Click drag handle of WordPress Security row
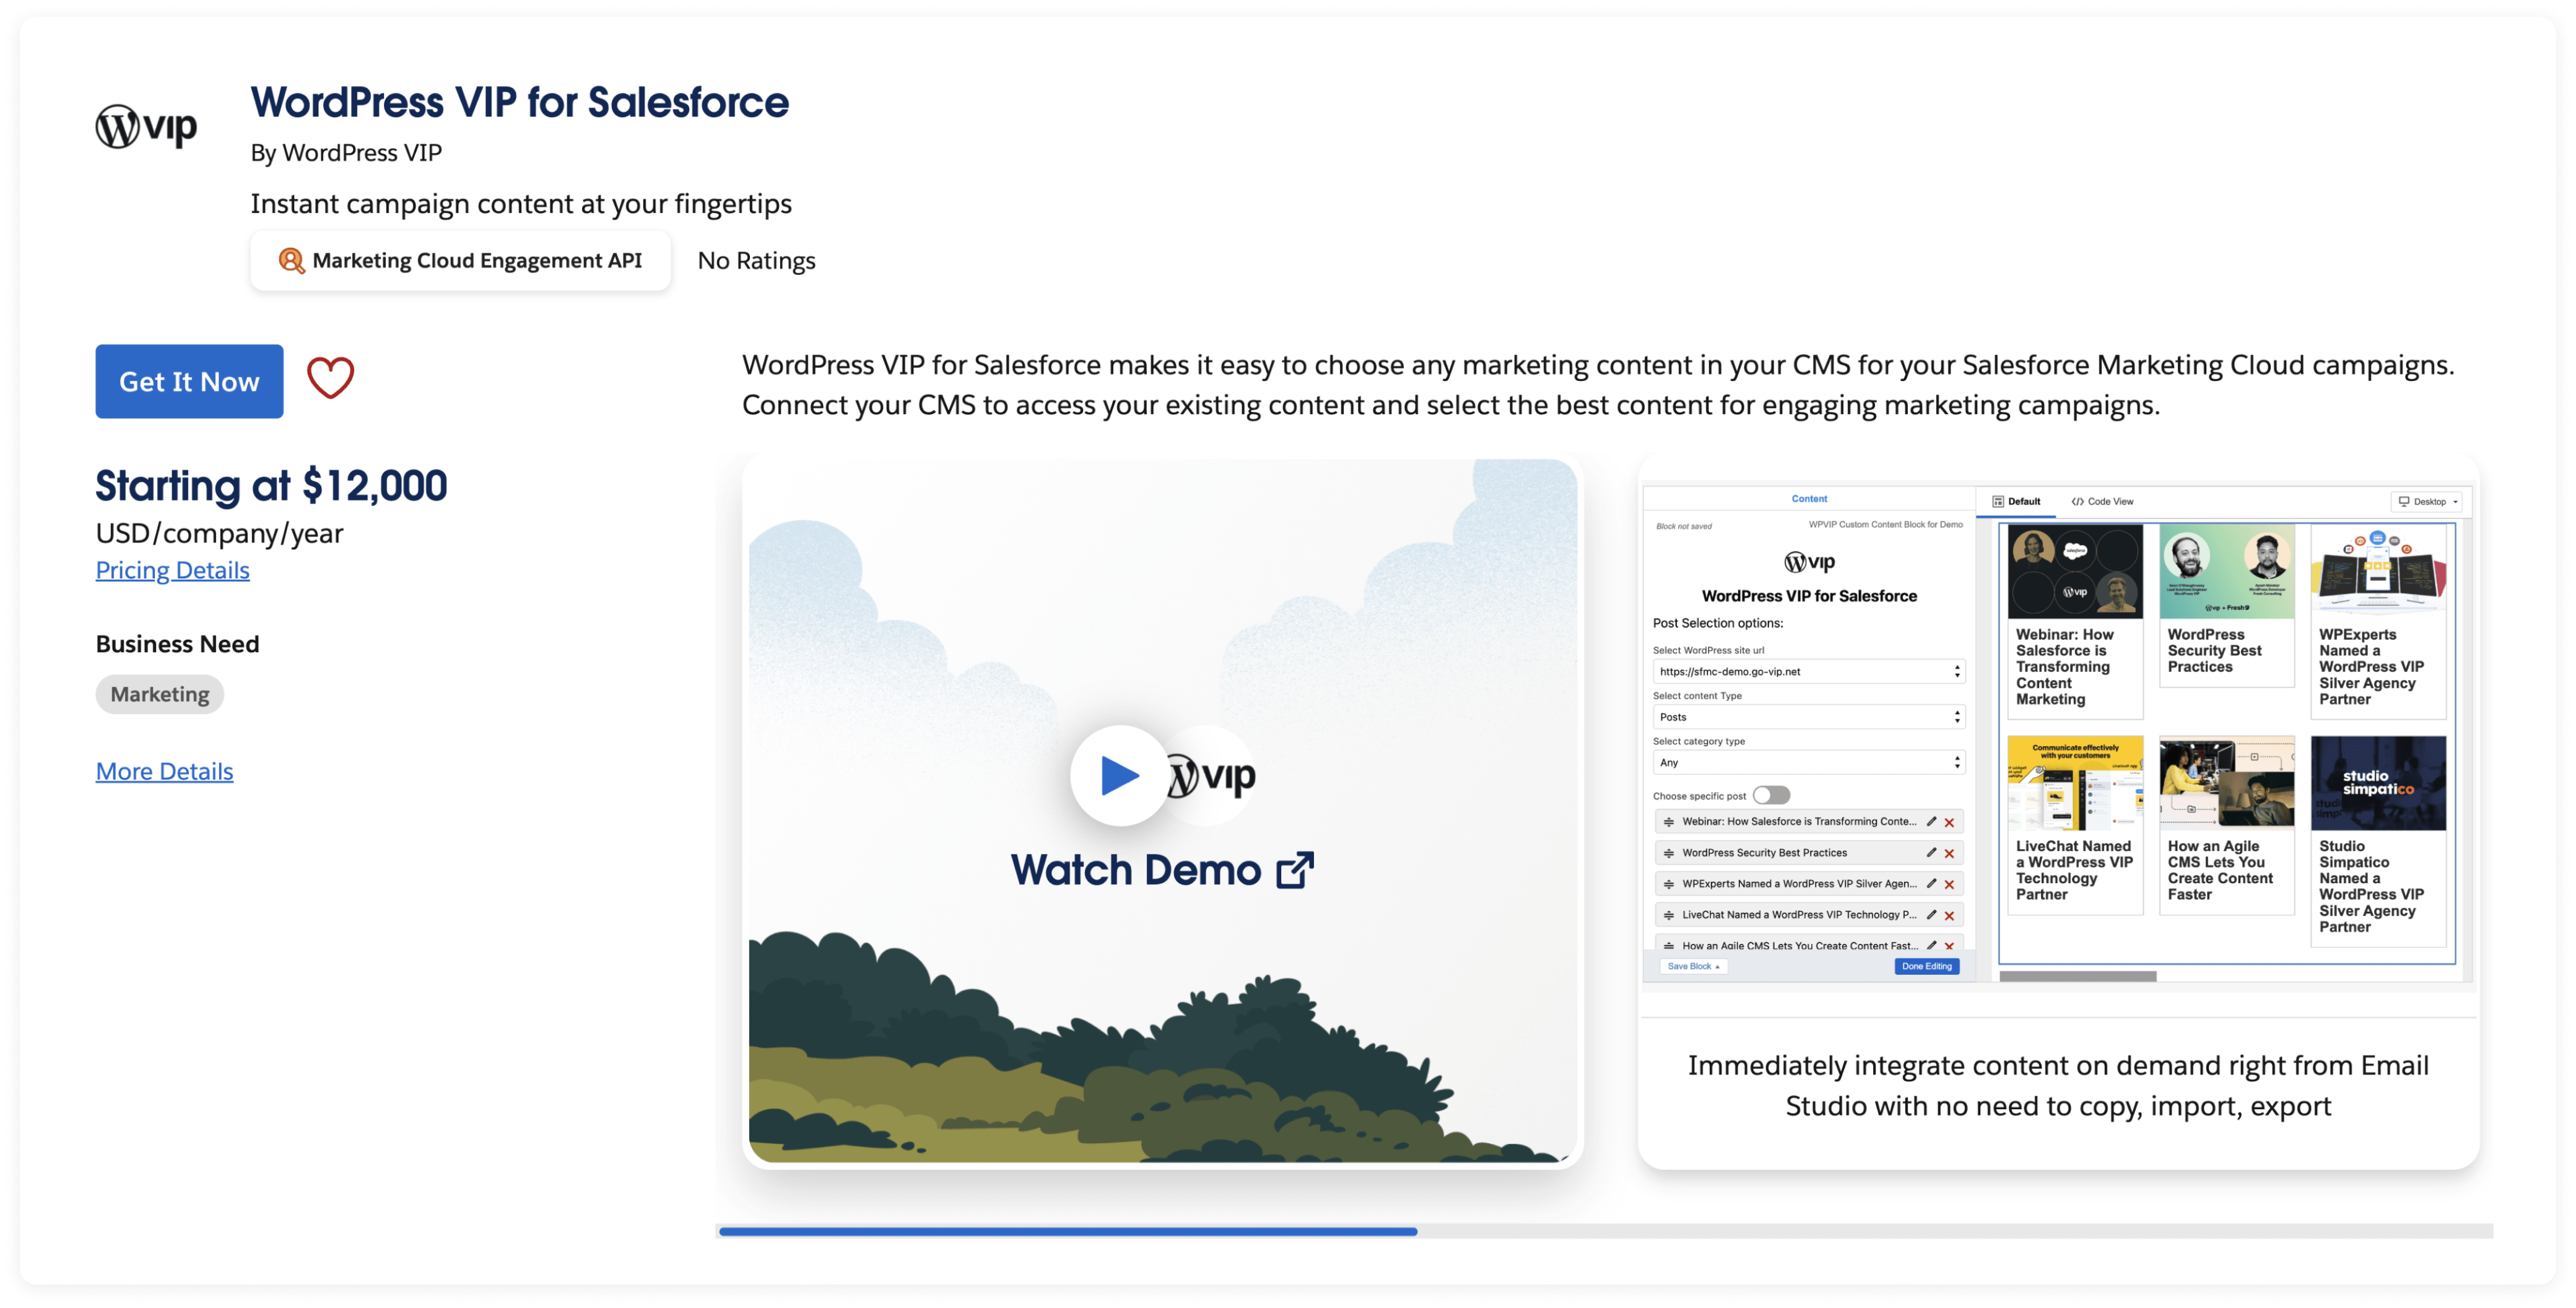This screenshot has height=1308, width=2576. [x=1668, y=853]
